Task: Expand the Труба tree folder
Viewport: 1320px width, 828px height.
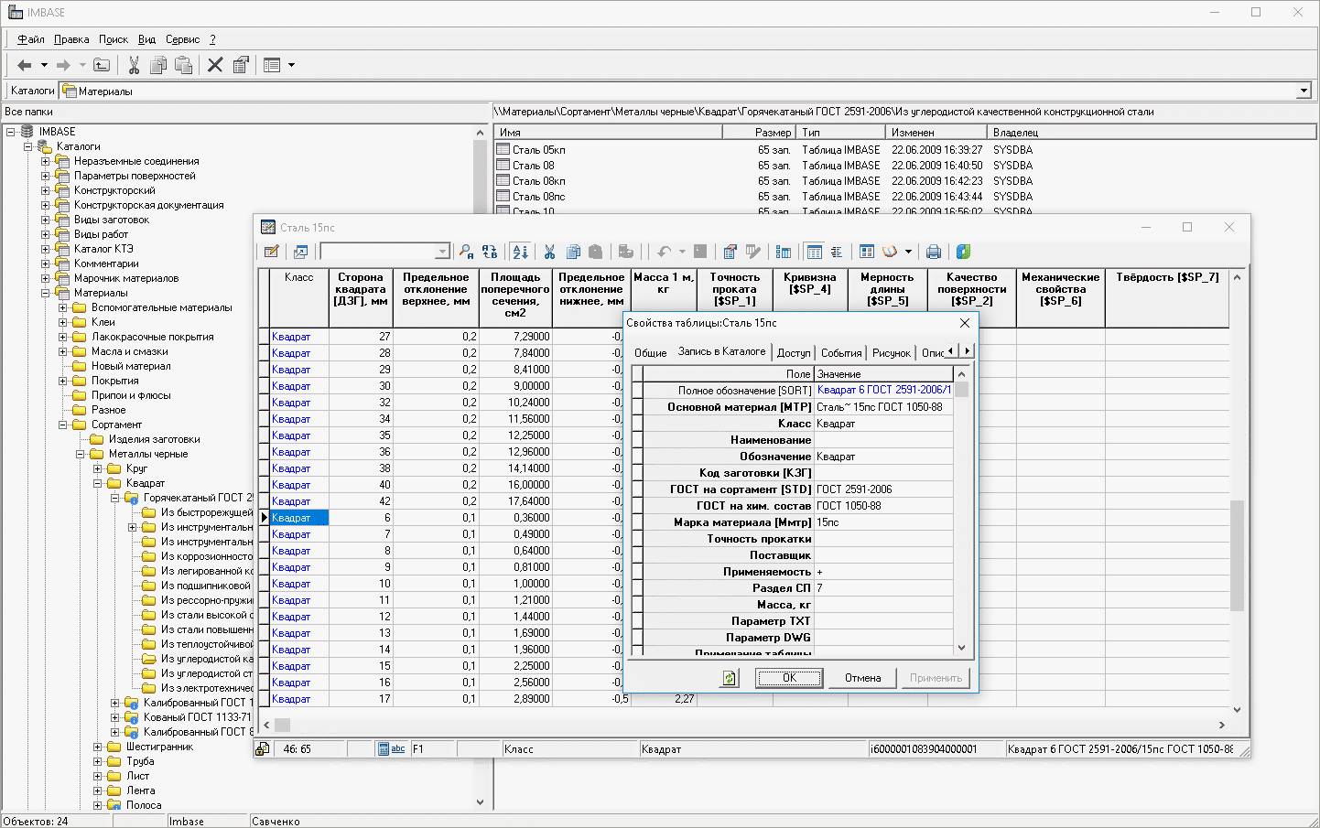Action: coord(98,761)
